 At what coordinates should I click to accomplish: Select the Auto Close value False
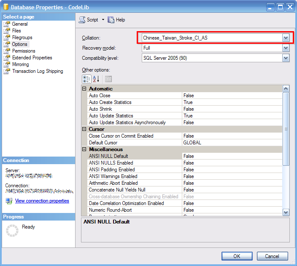[x=232, y=96]
